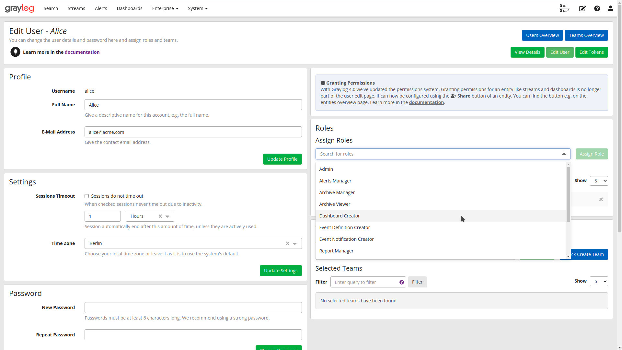Open the help question mark icon
Screen dimensions: 622x350
point(597,8)
